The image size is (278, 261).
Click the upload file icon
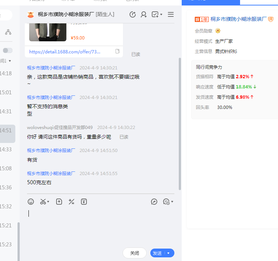(59, 201)
